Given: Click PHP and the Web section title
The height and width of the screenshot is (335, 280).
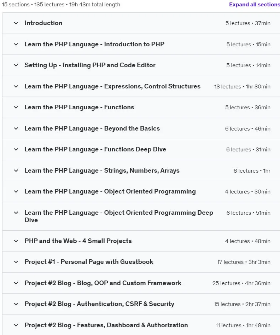Looking at the screenshot, I should (x=78, y=241).
